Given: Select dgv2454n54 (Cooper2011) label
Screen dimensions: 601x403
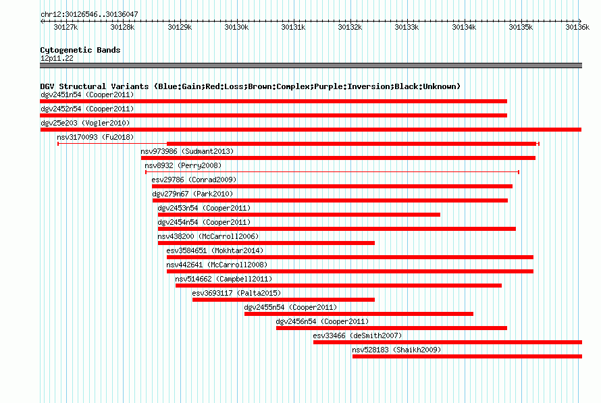Looking at the screenshot, I should 204,222.
